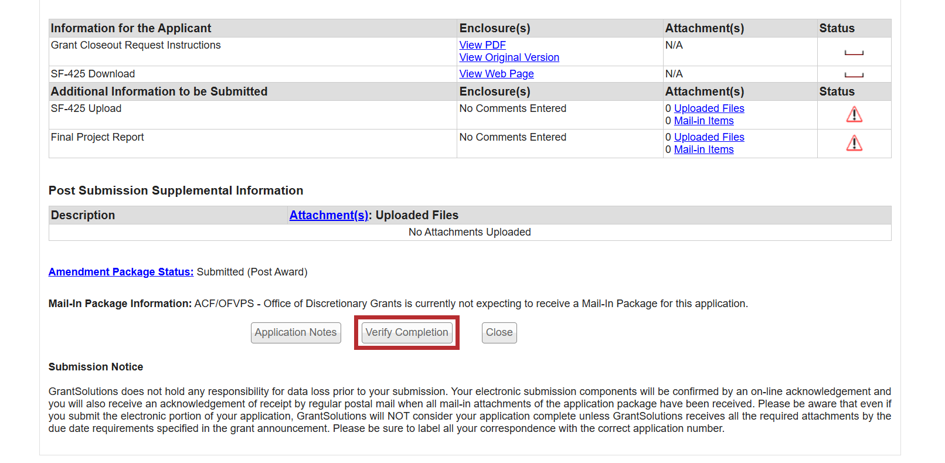
Task: Open View Web Page for SF-425 Download
Action: click(x=496, y=74)
